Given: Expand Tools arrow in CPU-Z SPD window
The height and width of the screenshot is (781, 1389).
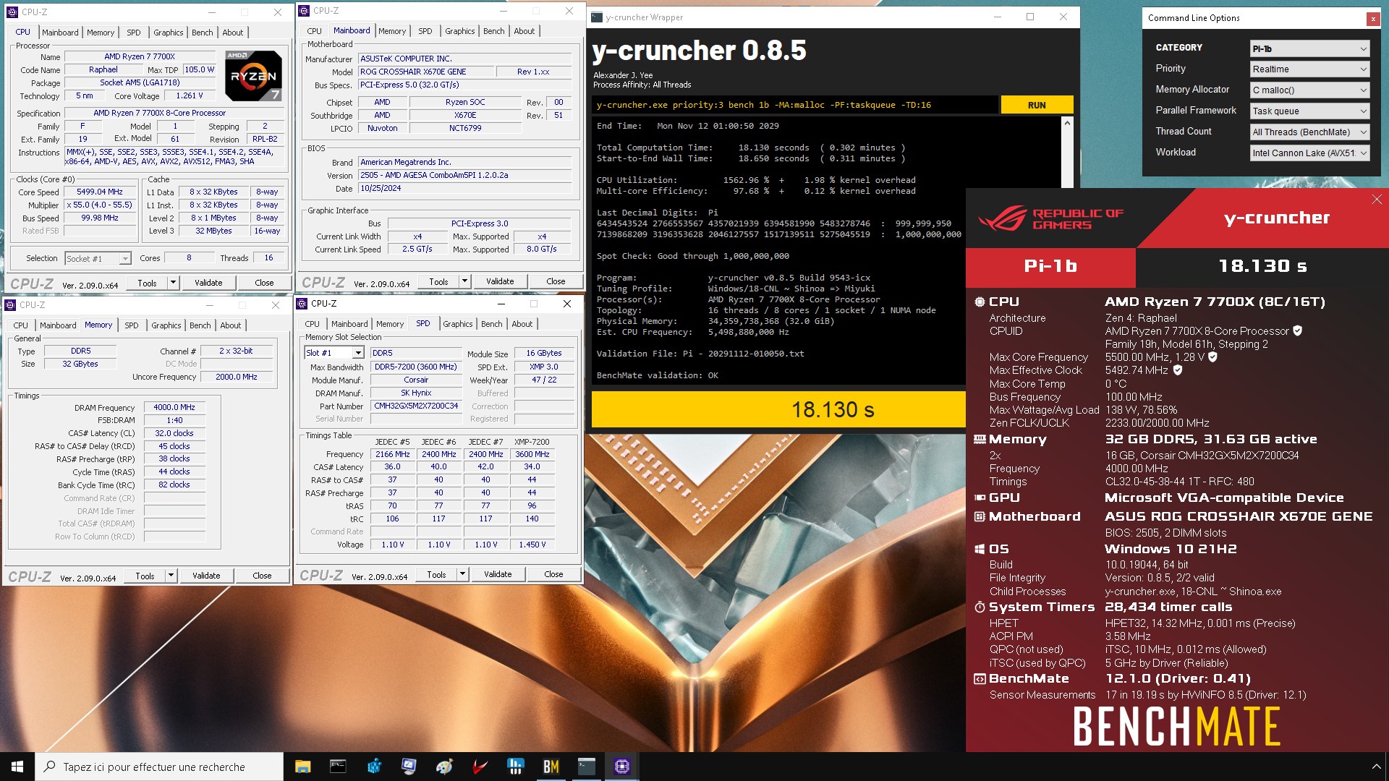Looking at the screenshot, I should pyautogui.click(x=462, y=574).
